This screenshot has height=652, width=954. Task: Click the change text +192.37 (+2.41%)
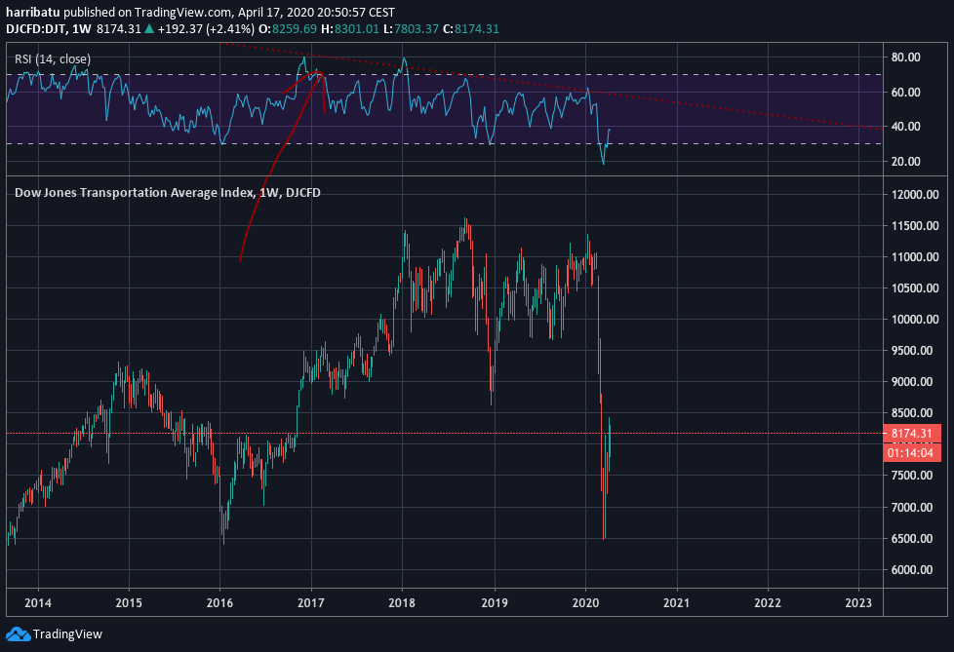[x=206, y=28]
